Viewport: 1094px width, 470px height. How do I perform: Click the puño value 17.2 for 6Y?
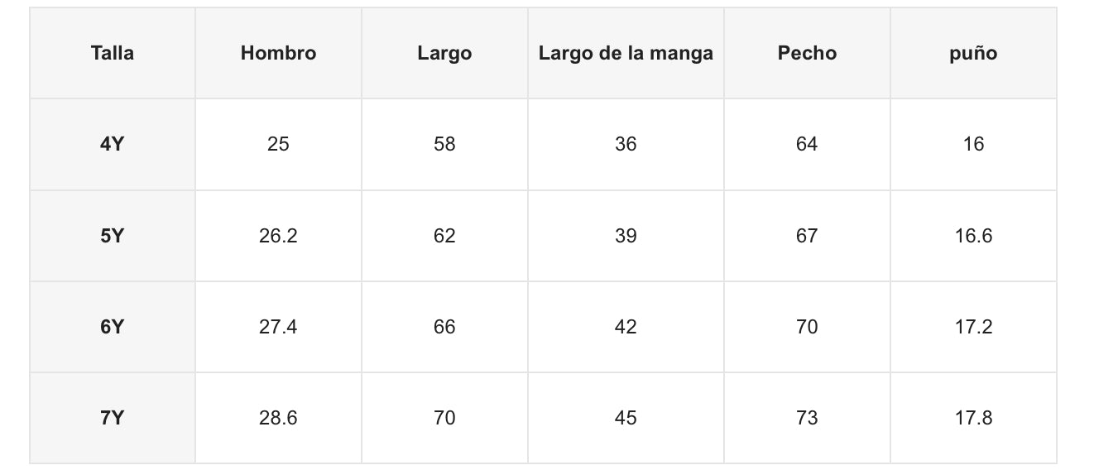[x=973, y=327]
